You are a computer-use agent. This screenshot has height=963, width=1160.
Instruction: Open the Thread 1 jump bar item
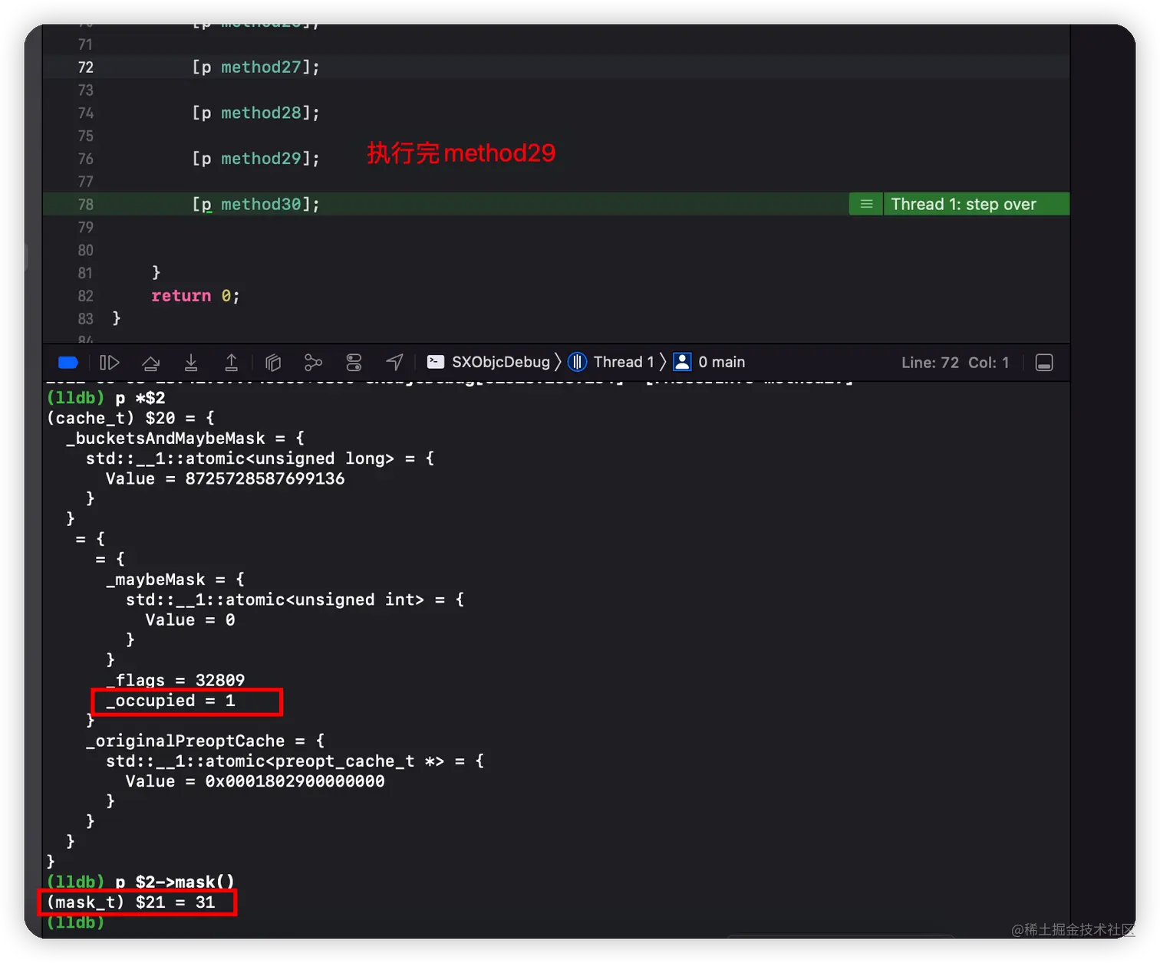point(611,363)
